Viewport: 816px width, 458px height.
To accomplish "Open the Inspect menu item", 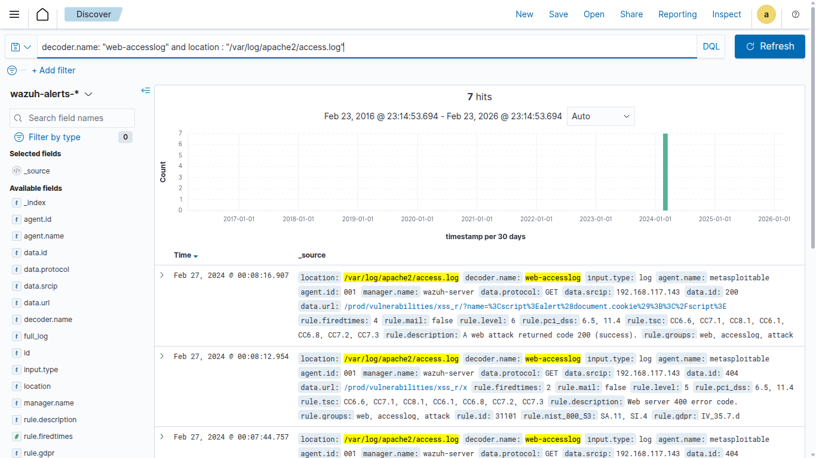I will [x=726, y=14].
